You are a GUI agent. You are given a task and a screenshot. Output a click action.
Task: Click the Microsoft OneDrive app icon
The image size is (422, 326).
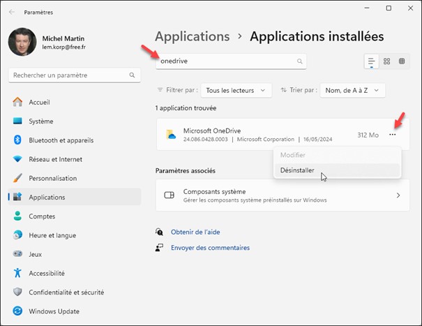click(170, 135)
